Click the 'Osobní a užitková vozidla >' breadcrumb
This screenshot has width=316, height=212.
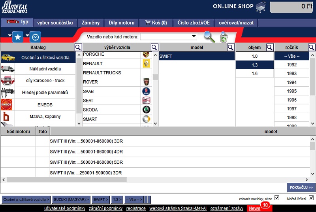(26, 199)
